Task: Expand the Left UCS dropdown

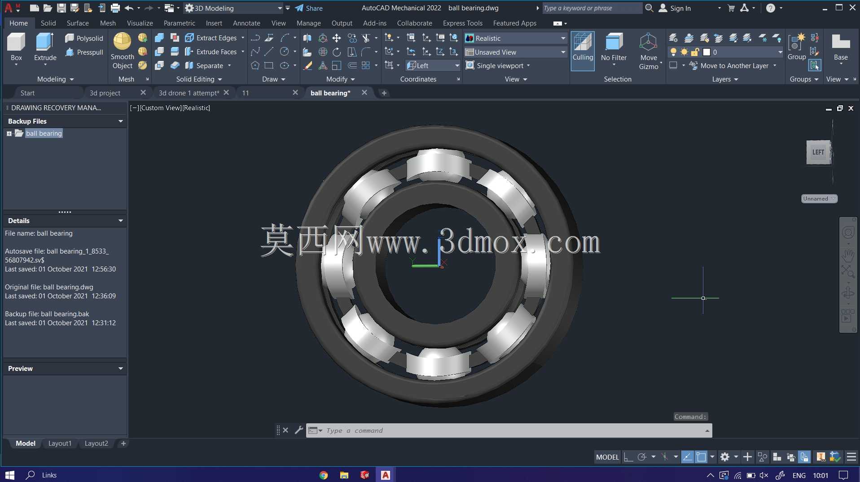Action: point(433,65)
